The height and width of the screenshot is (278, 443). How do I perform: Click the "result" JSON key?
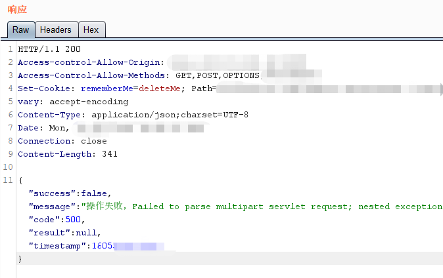click(x=49, y=233)
